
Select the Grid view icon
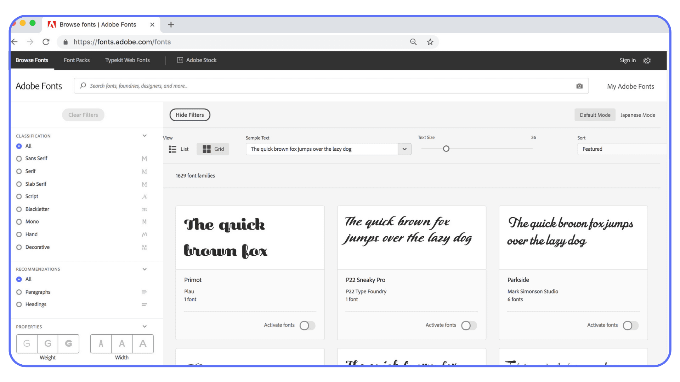(x=212, y=149)
